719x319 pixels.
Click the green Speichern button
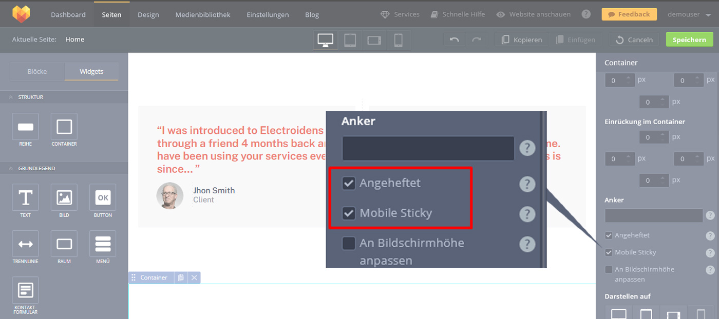click(689, 39)
